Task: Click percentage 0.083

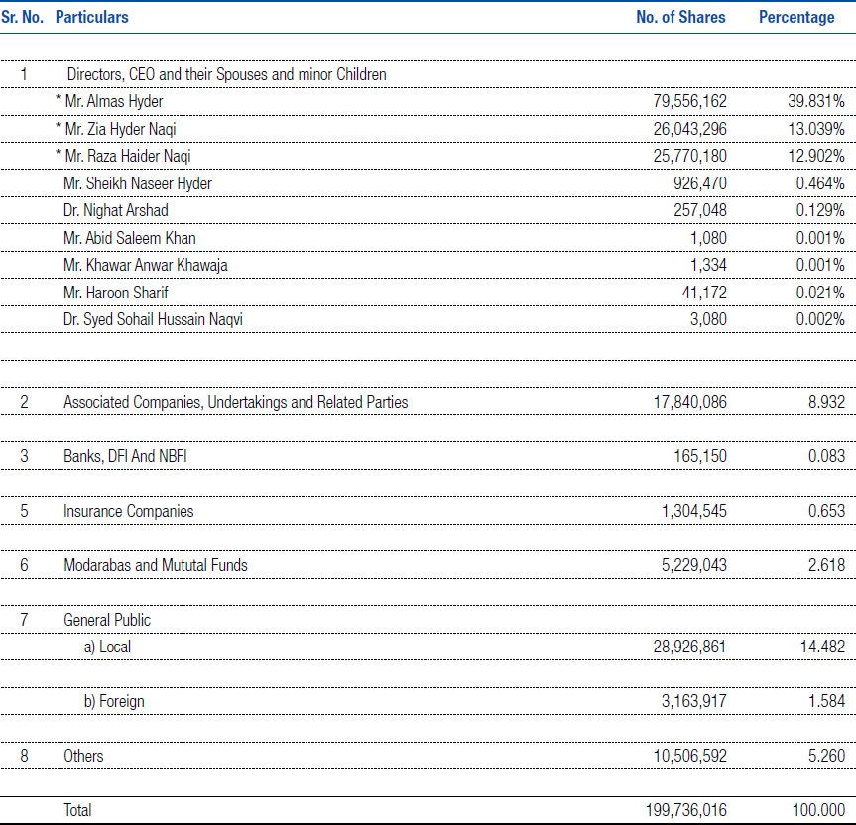Action: pos(826,456)
